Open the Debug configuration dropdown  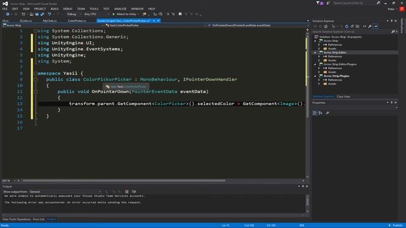click(74, 14)
